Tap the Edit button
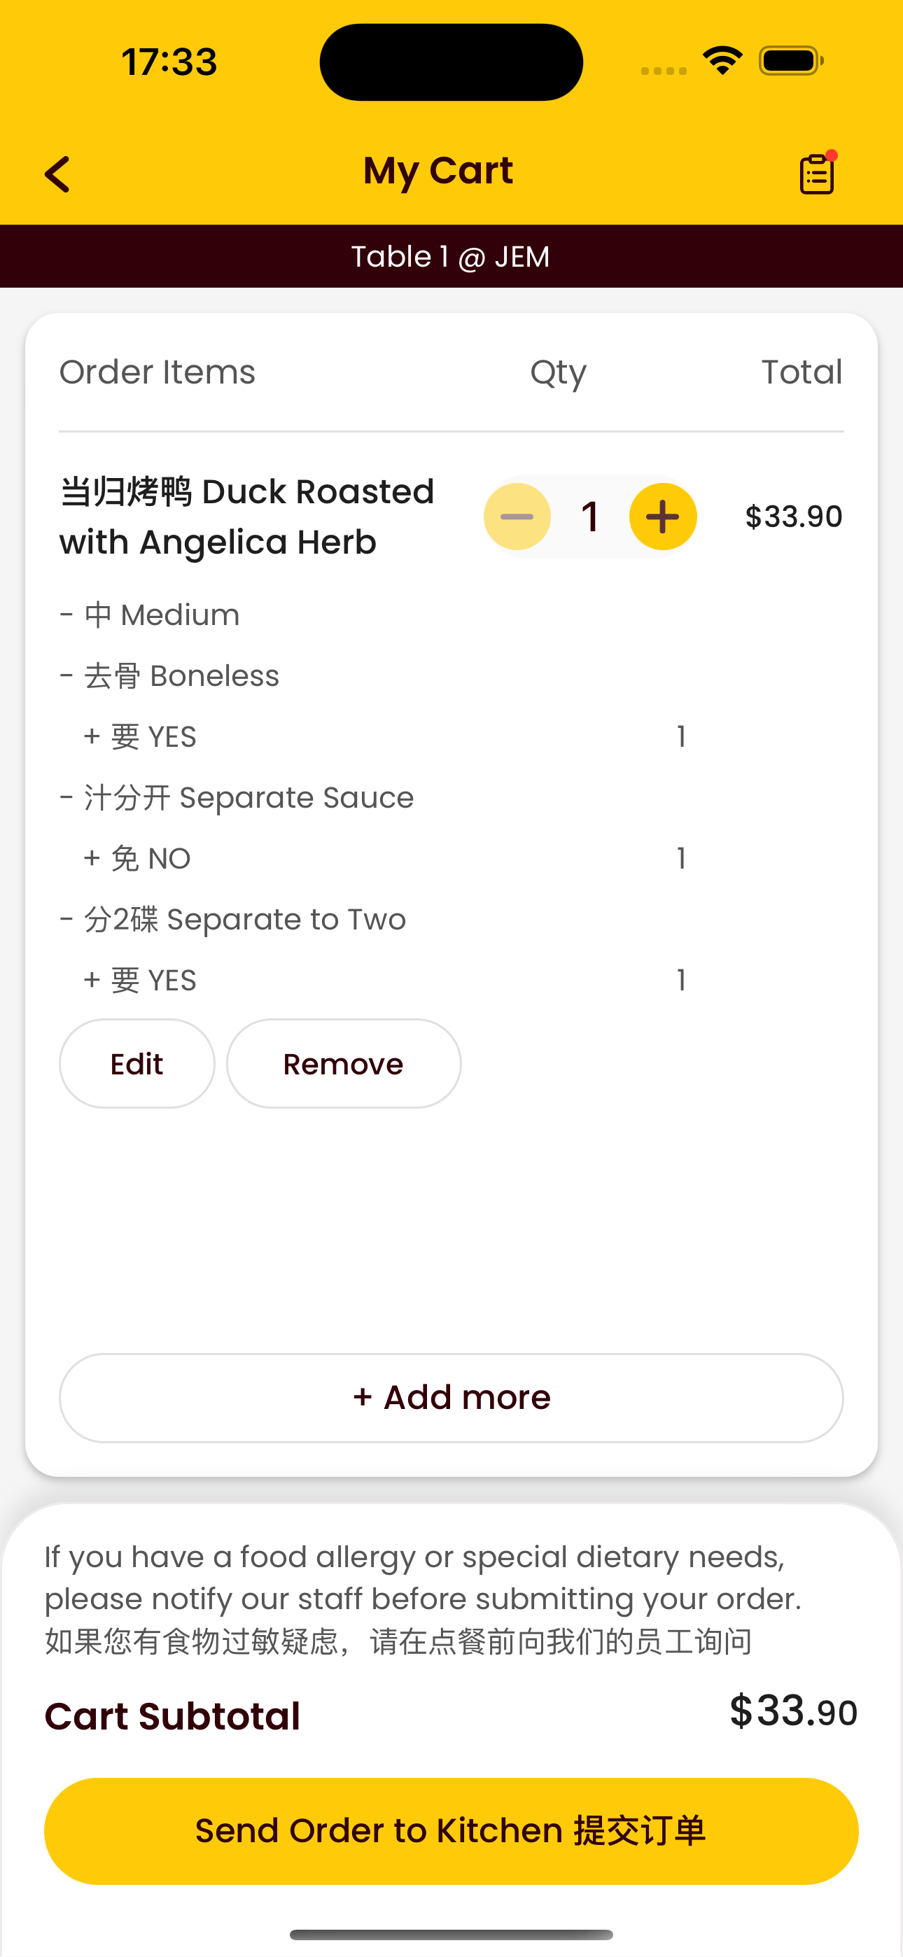The width and height of the screenshot is (903, 1957). tap(136, 1064)
